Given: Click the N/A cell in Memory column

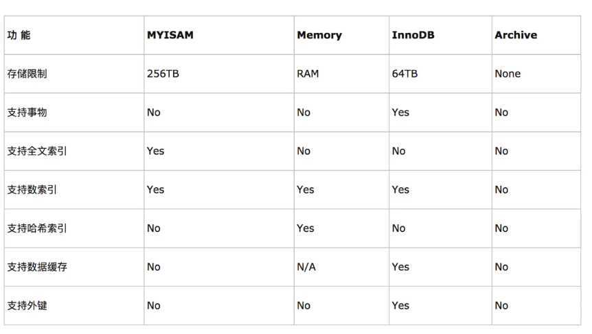Looking at the screenshot, I should coord(306,267).
